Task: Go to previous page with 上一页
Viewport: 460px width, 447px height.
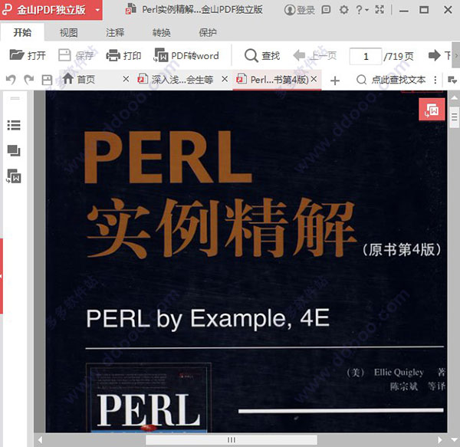Action: (x=315, y=55)
